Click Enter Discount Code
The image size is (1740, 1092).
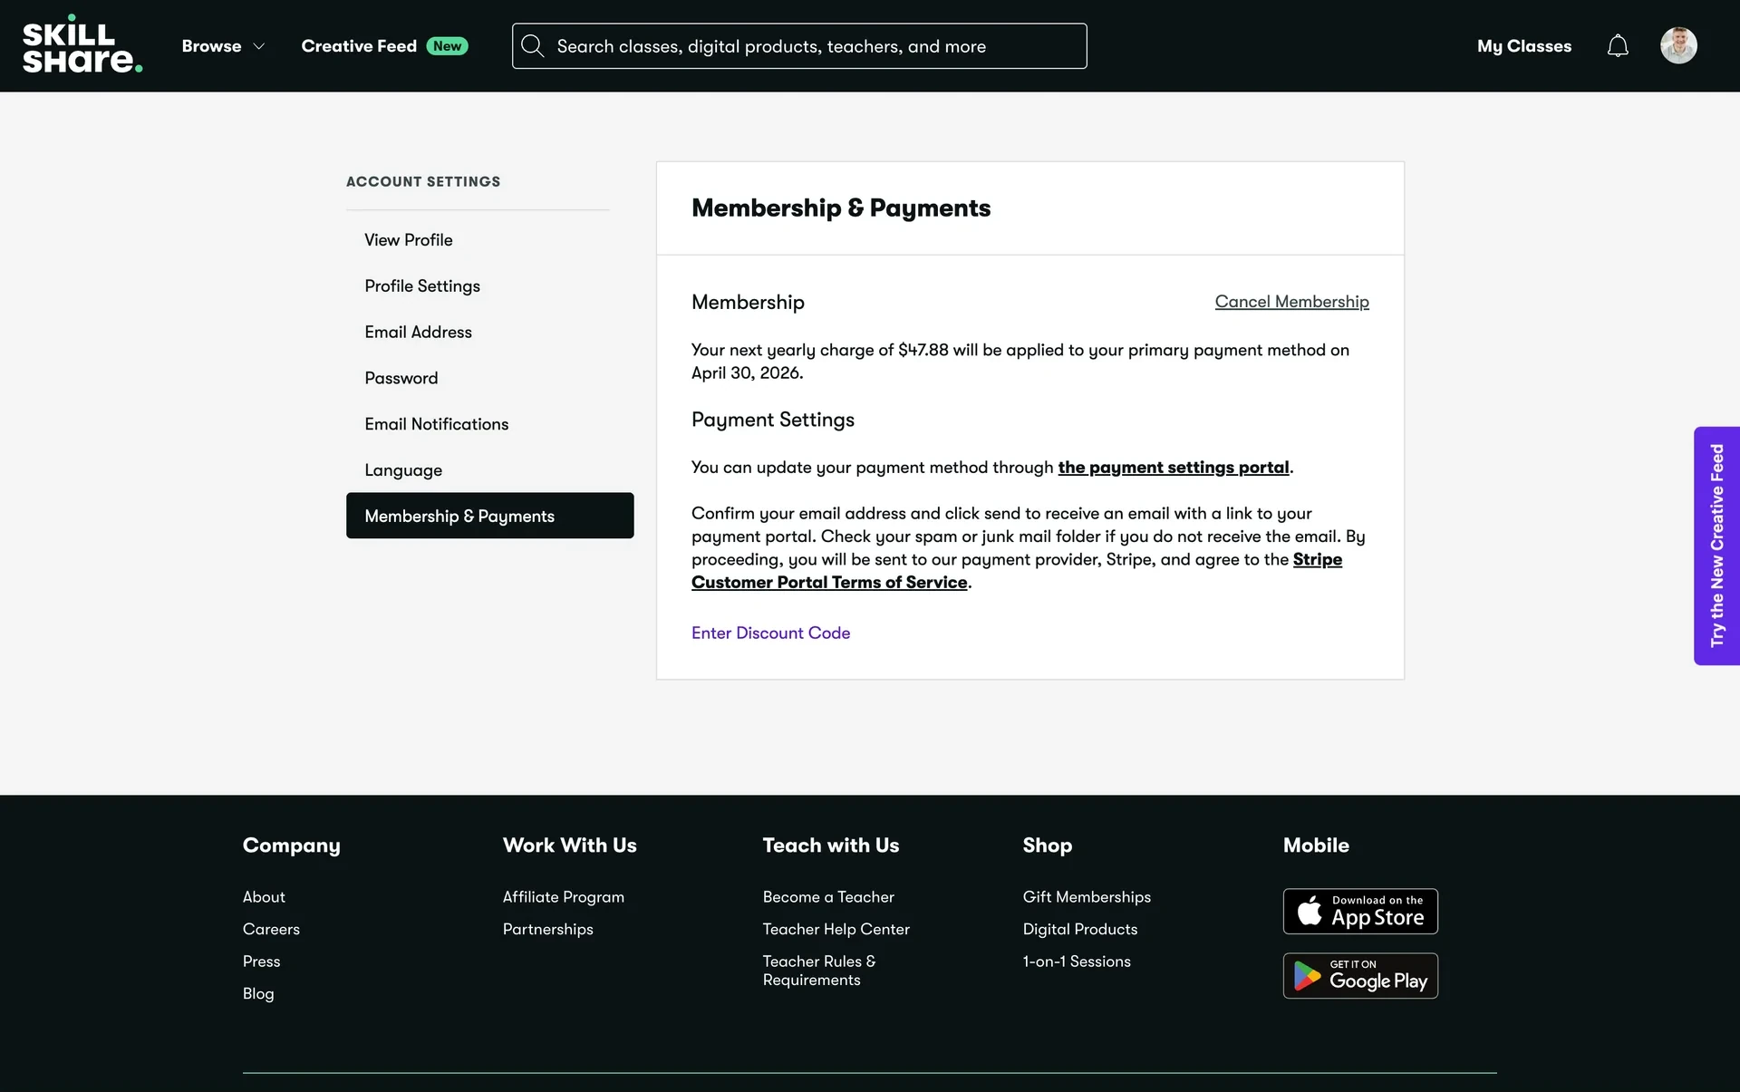[770, 633]
